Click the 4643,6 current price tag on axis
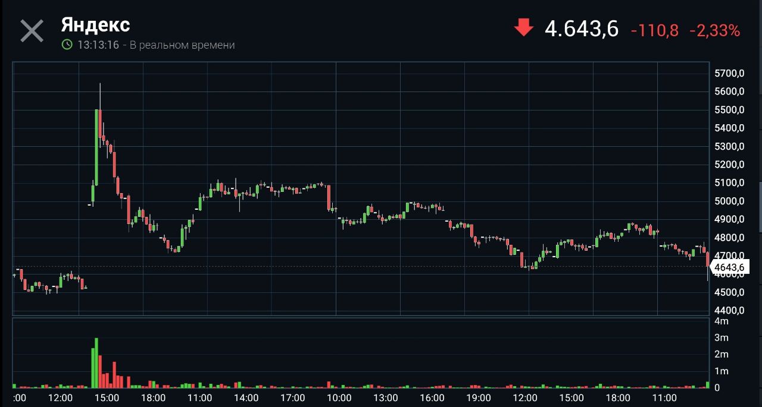 point(728,267)
